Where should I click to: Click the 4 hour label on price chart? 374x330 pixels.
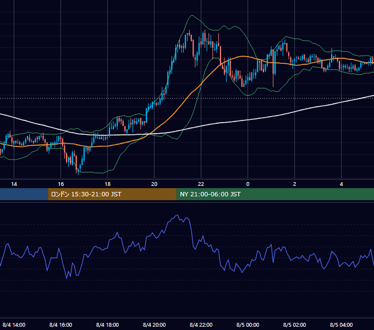(342, 184)
